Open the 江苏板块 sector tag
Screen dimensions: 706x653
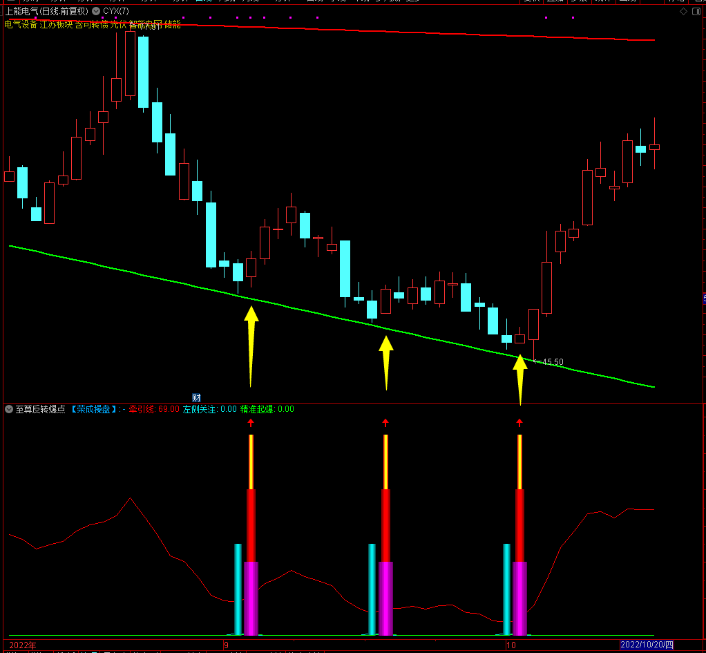[x=56, y=24]
